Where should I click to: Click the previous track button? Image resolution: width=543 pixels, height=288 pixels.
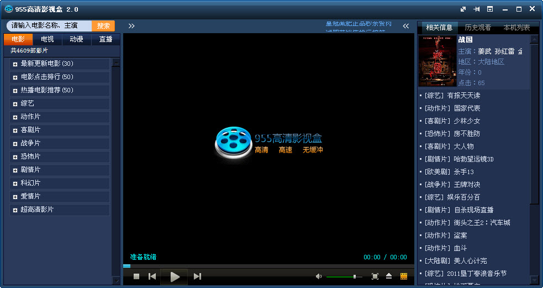pyautogui.click(x=152, y=276)
